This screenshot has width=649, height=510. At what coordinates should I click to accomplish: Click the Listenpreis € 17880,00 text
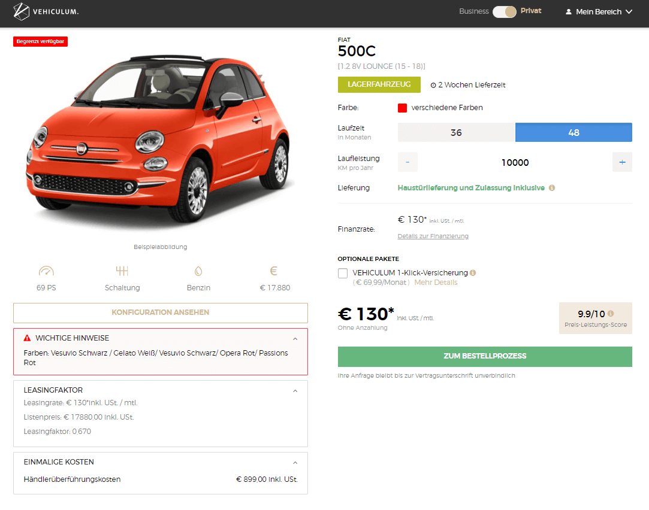(79, 417)
